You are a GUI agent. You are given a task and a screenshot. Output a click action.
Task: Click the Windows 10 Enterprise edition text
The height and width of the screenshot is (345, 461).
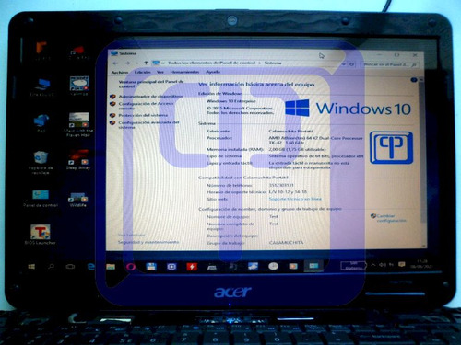click(230, 101)
